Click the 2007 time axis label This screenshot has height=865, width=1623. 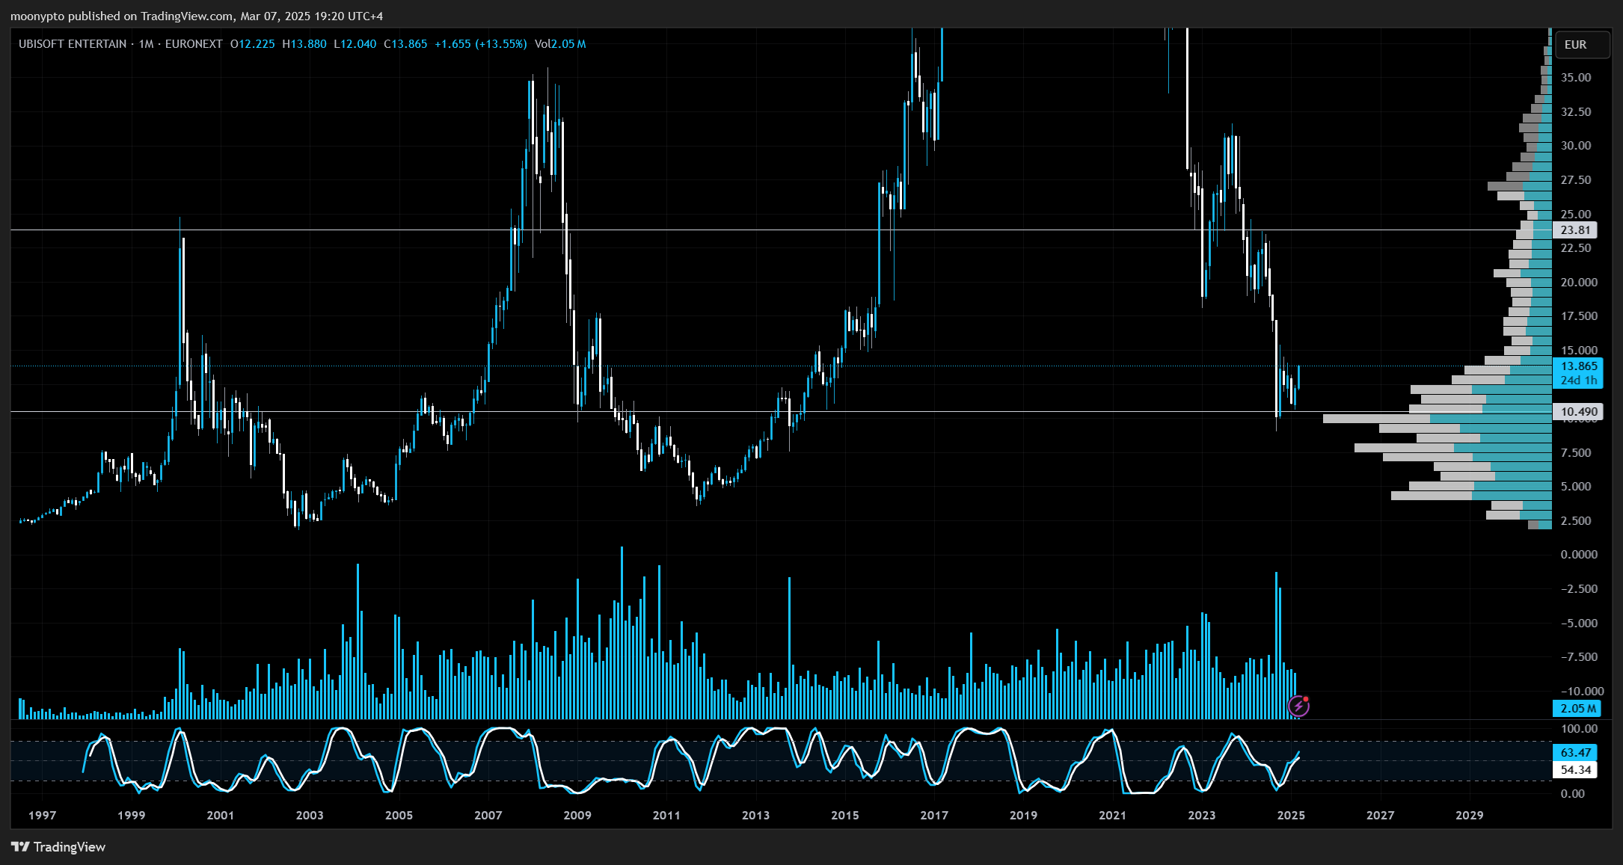[x=488, y=816]
